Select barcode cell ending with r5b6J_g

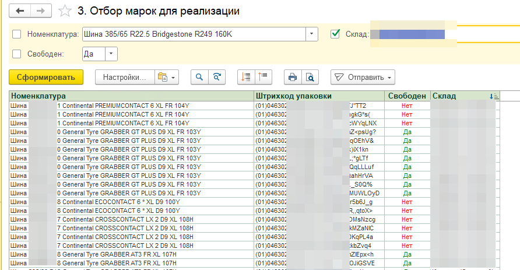(x=319, y=202)
